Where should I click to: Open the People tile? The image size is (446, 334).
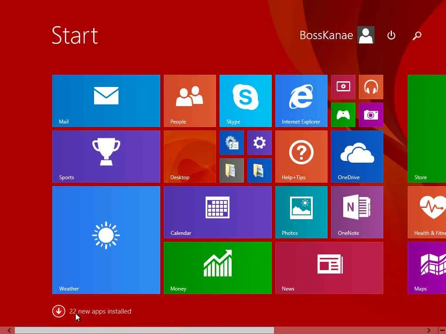point(190,101)
